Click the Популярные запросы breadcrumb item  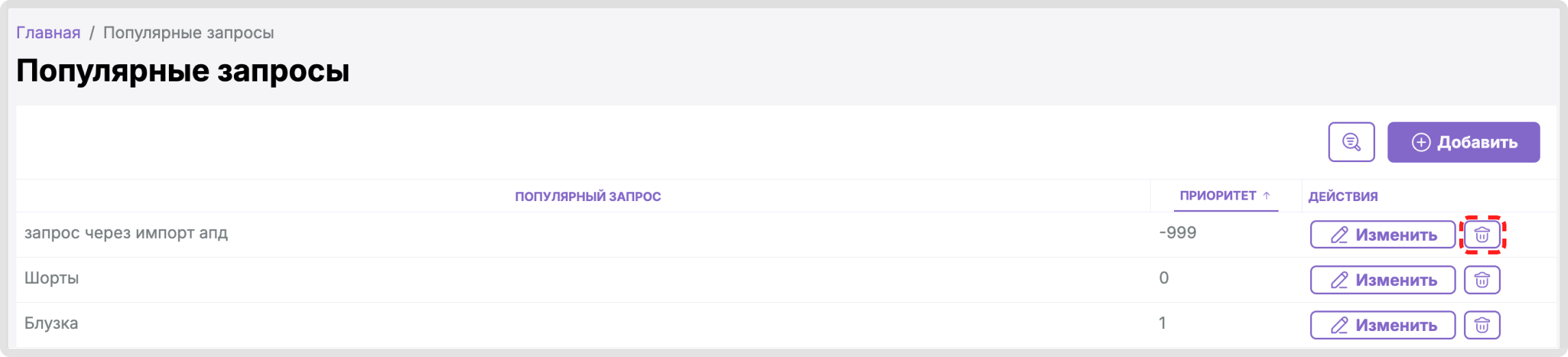coord(188,33)
